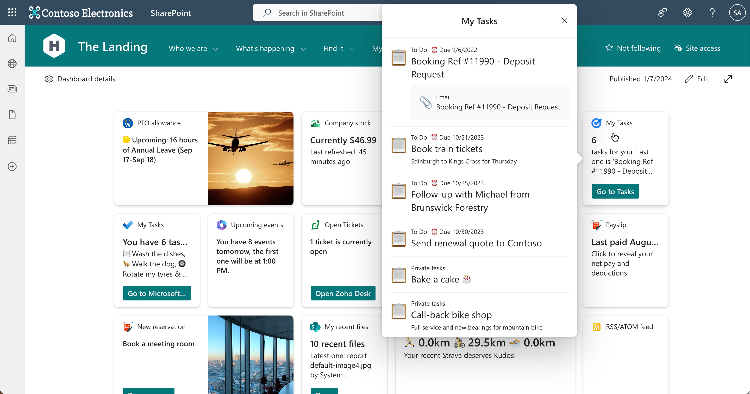750x394 pixels.
Task: Click the Company stock chart icon
Action: 315,123
